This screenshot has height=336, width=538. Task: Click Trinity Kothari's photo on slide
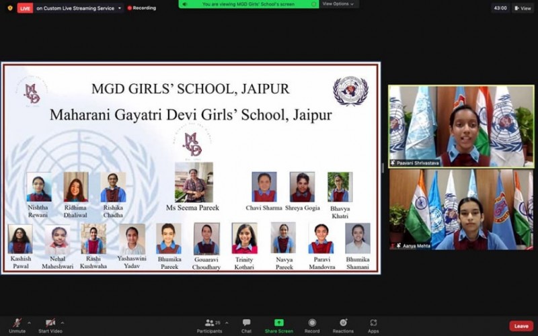[245, 239]
